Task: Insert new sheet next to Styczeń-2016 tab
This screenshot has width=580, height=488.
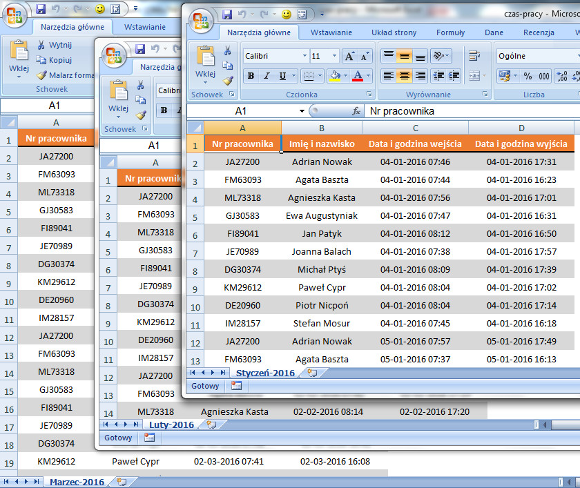Action: (x=312, y=373)
